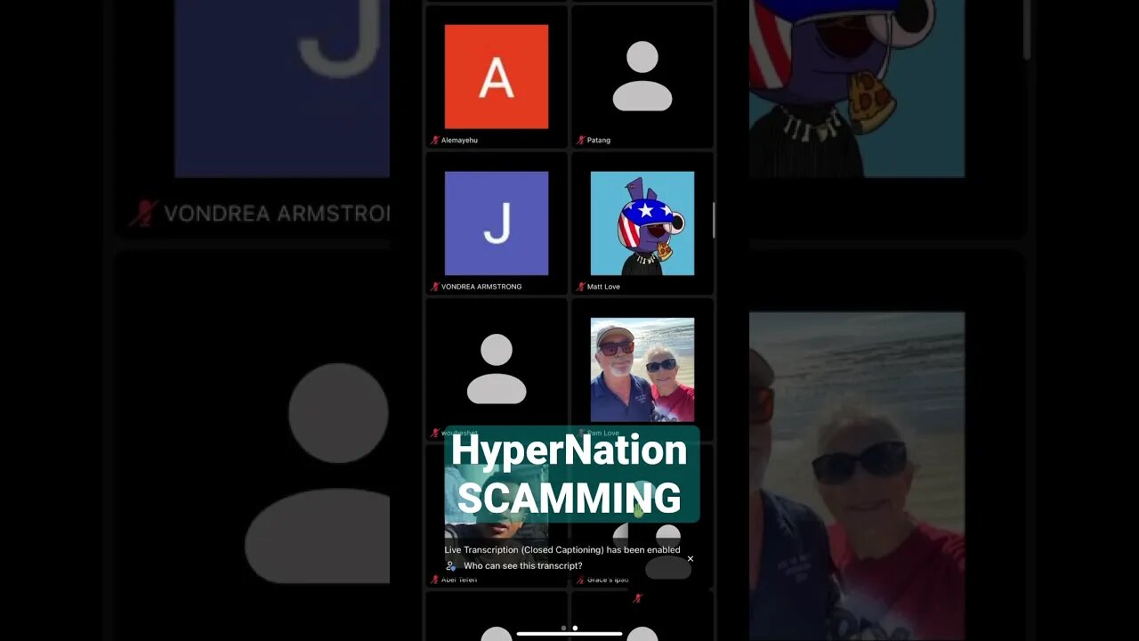Click the 'VONDREA ARMSTRONG' name label
Screen dimensions: 1139x641
click(481, 287)
